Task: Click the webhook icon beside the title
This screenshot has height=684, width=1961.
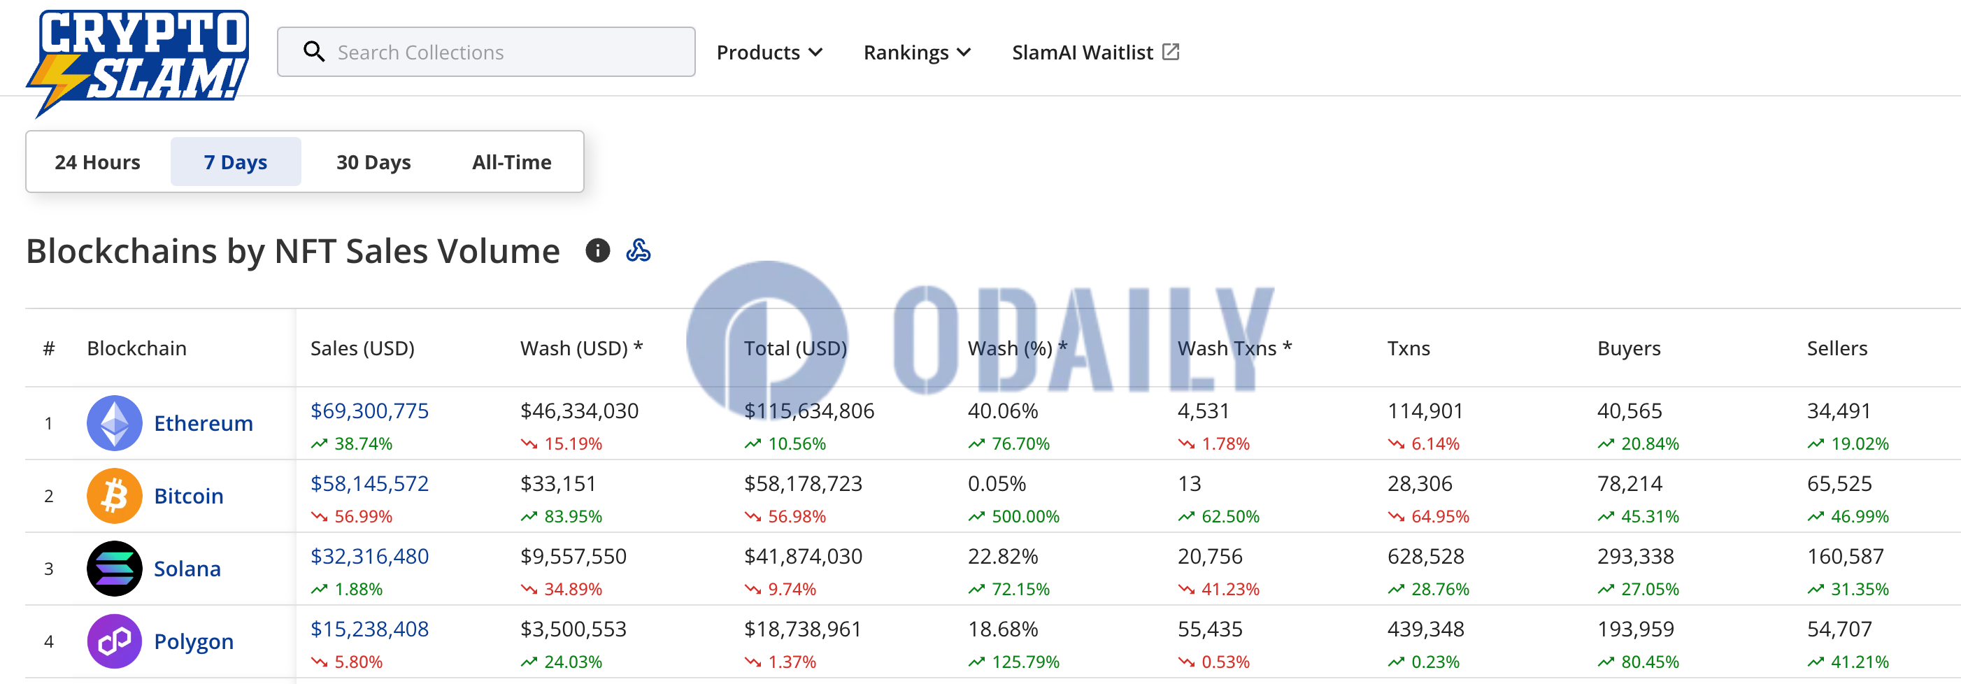Action: point(638,250)
